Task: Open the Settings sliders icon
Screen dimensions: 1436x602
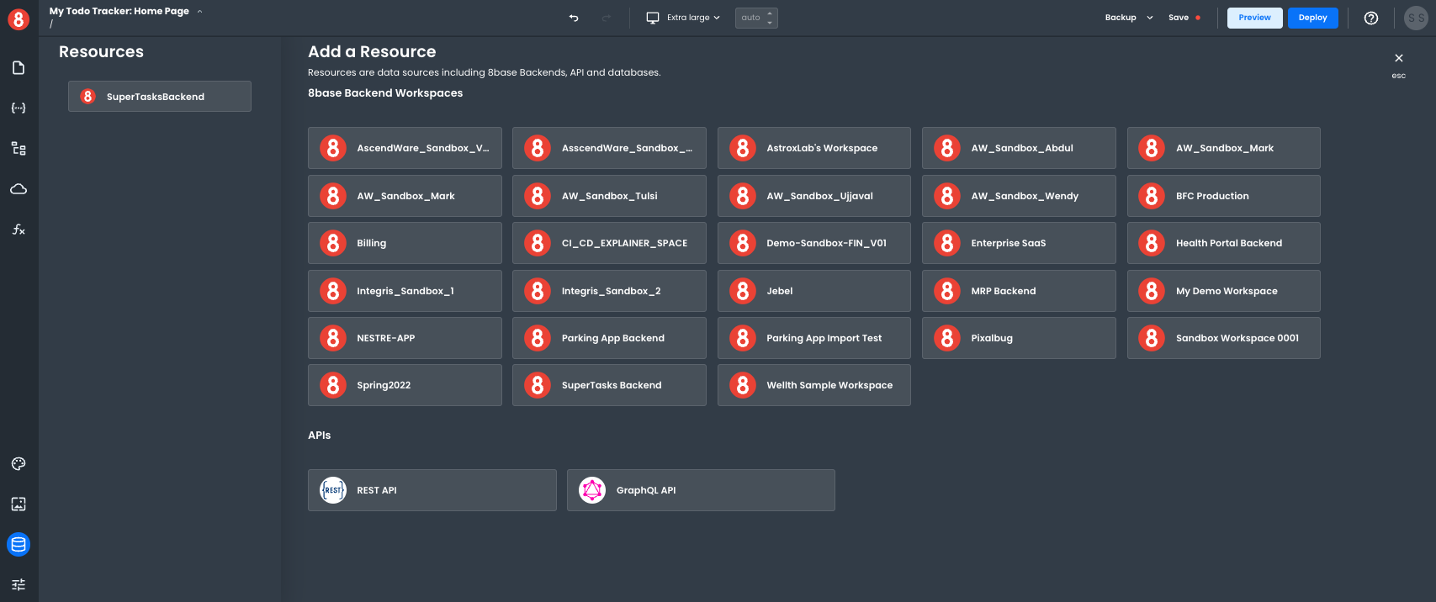Action: tap(19, 584)
